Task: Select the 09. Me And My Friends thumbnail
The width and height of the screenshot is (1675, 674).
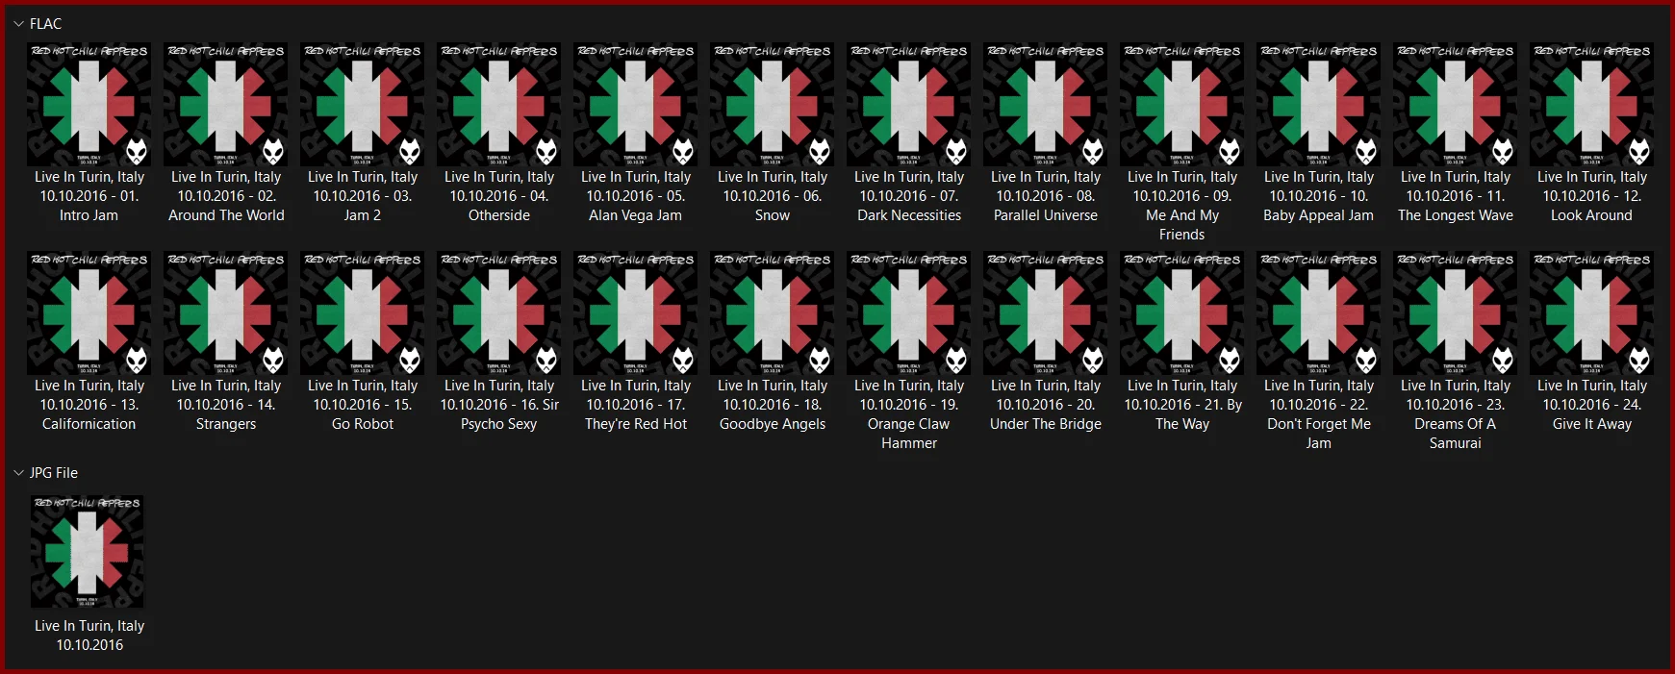Action: pyautogui.click(x=1182, y=105)
